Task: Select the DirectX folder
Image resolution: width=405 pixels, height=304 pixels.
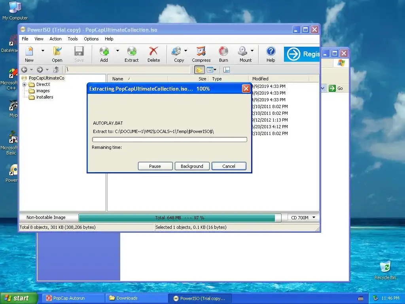Action: (x=43, y=85)
